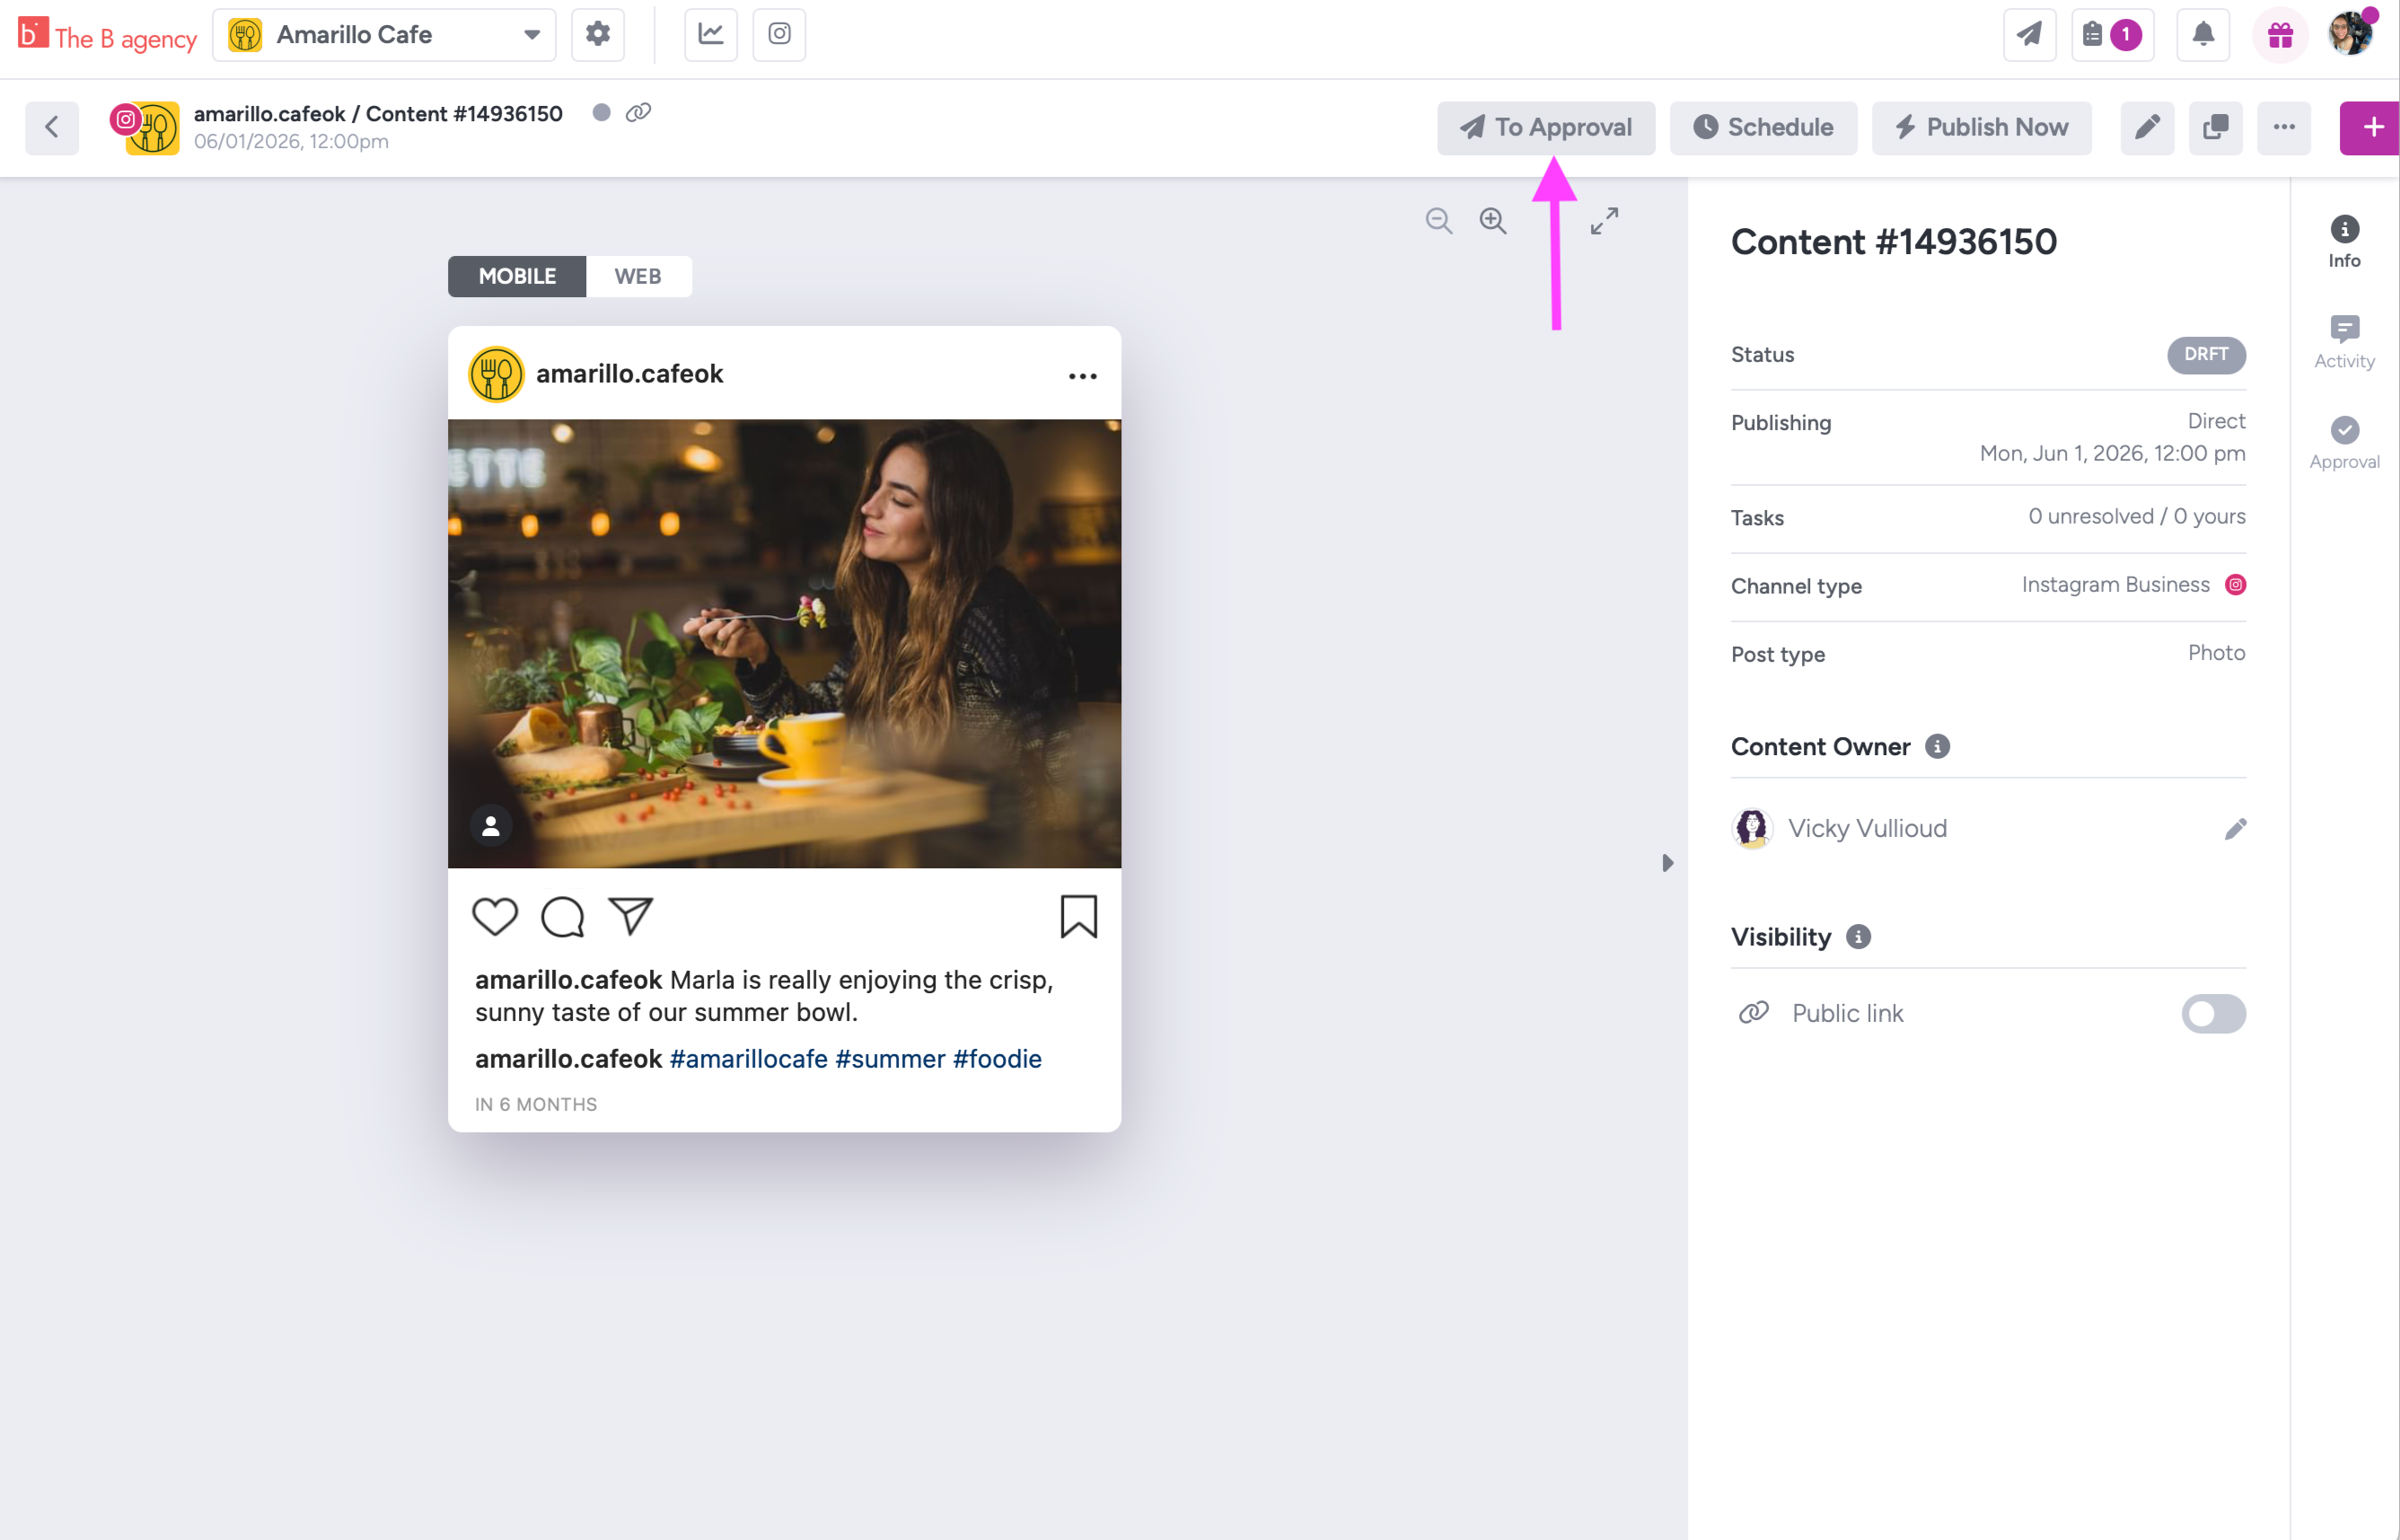
Task: Open the Activity tab
Action: pyautogui.click(x=2344, y=341)
